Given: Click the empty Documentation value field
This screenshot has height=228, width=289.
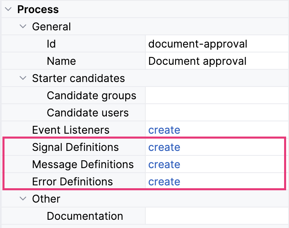Looking at the screenshot, I should click(x=217, y=216).
